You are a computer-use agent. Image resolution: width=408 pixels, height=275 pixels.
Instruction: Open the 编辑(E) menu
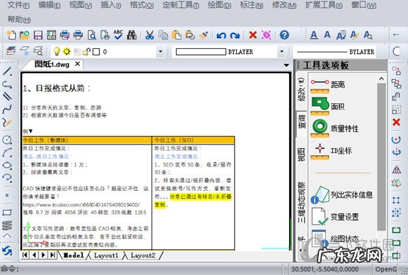coord(50,5)
